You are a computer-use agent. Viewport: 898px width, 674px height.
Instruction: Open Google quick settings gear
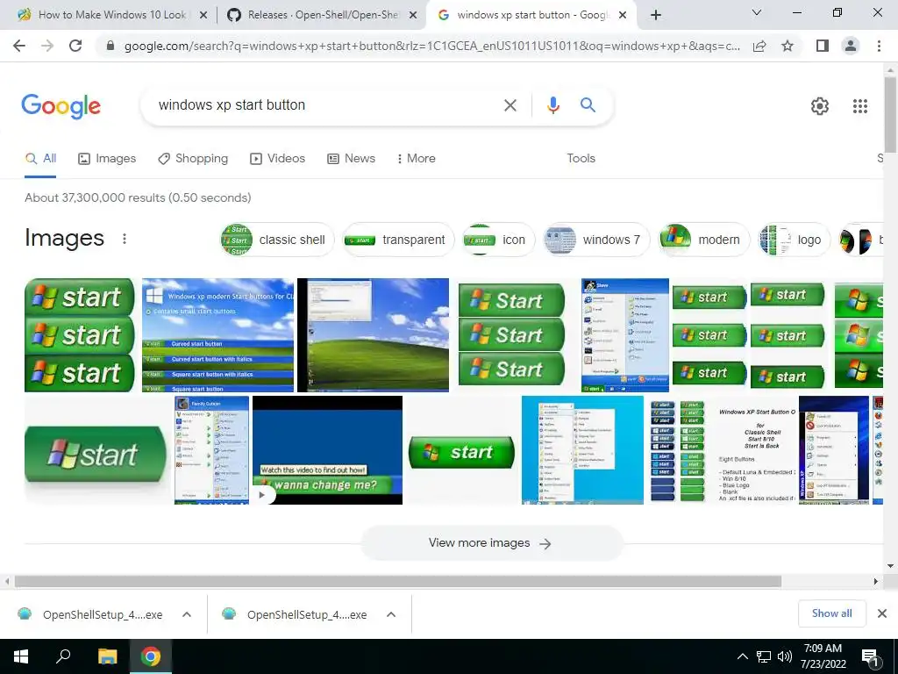click(820, 106)
